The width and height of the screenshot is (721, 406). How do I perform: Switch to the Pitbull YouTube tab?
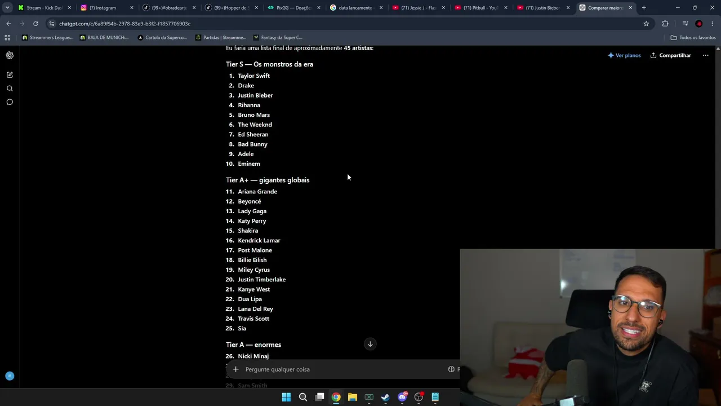click(x=481, y=8)
